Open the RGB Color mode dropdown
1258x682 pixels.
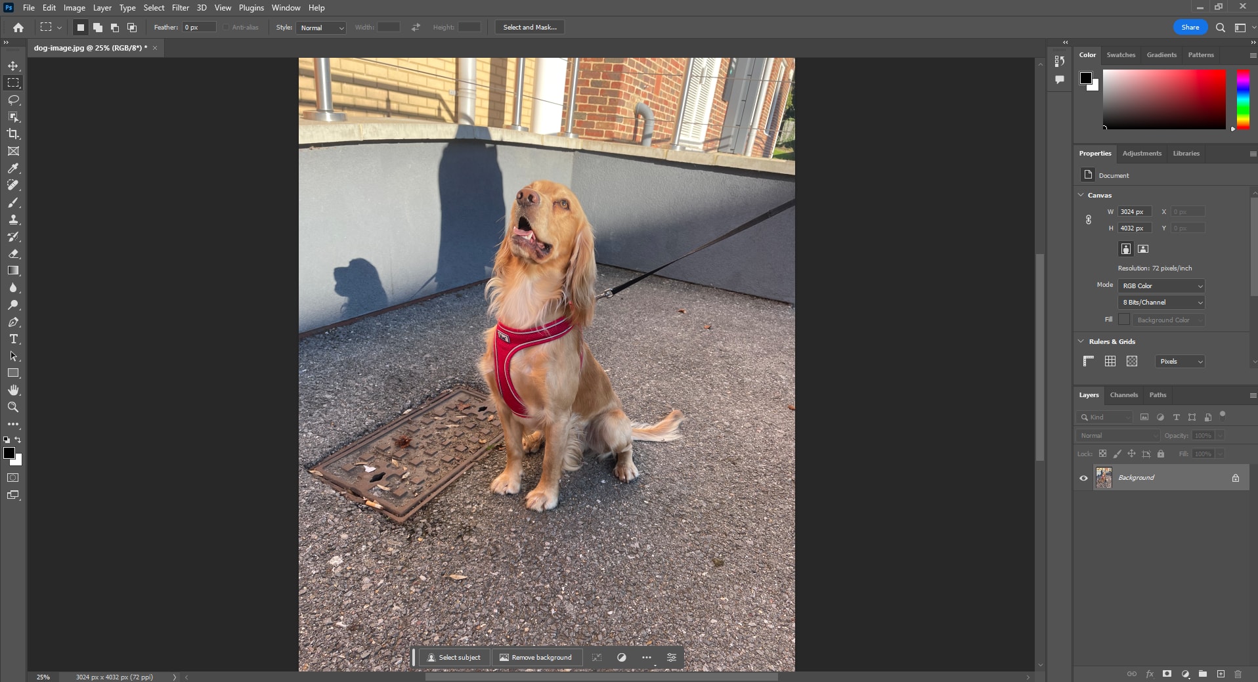[1161, 286]
